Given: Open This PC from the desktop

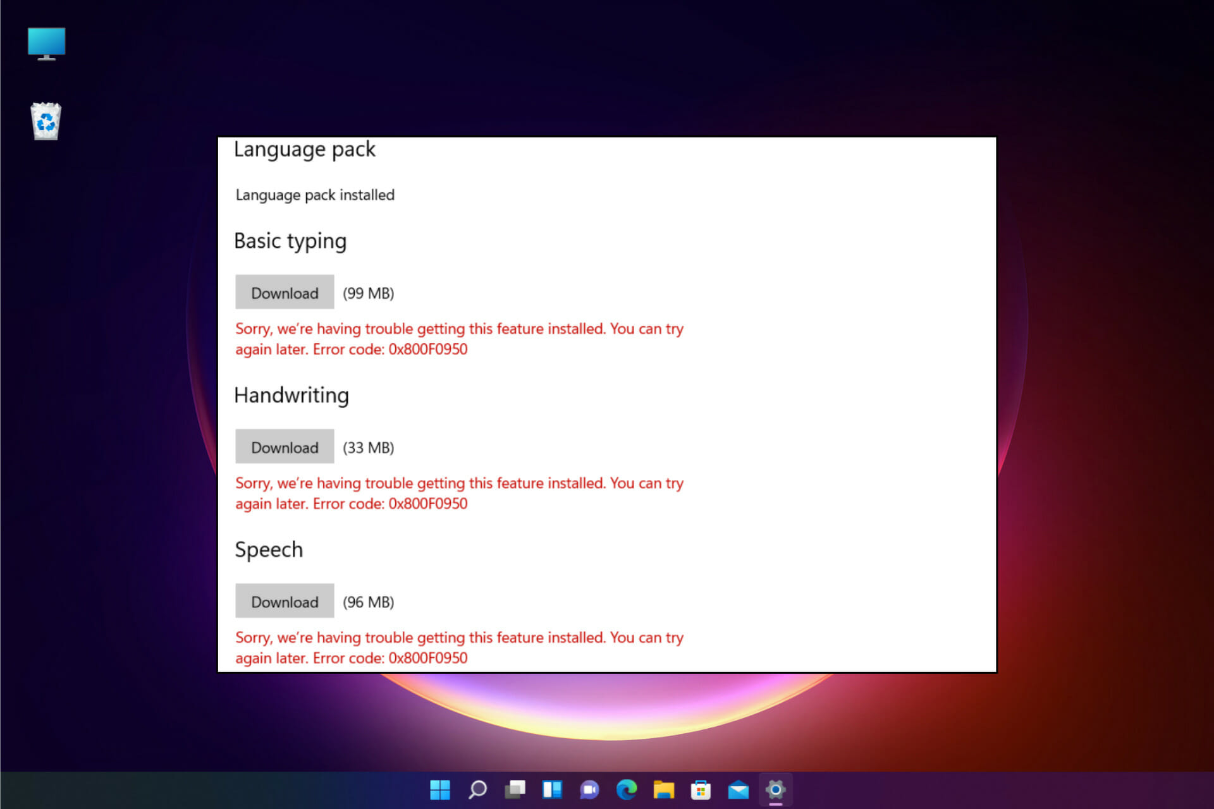Looking at the screenshot, I should [46, 44].
